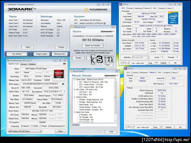Click the Submit Your Results... button

coord(93,46)
